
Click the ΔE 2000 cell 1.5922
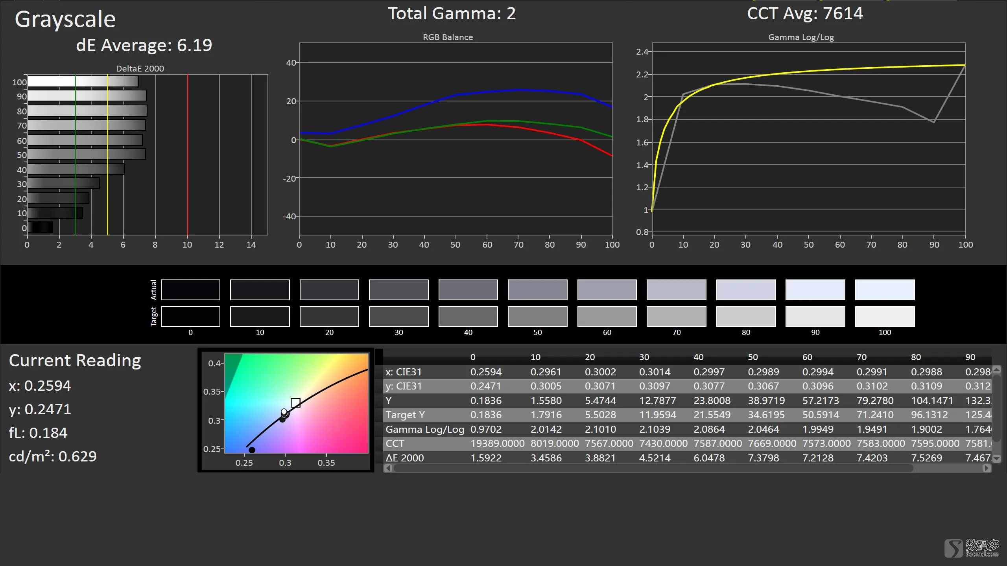point(486,458)
